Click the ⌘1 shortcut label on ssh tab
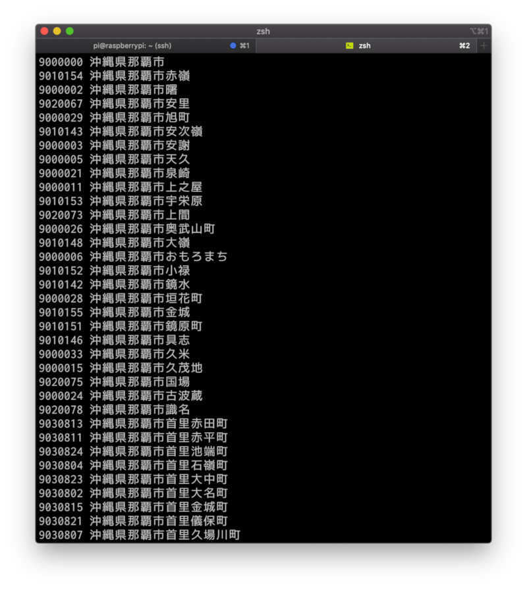Viewport: 527px width, 590px height. click(x=244, y=46)
